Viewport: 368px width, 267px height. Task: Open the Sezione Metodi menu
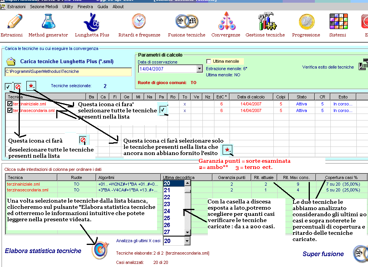pyautogui.click(x=44, y=7)
